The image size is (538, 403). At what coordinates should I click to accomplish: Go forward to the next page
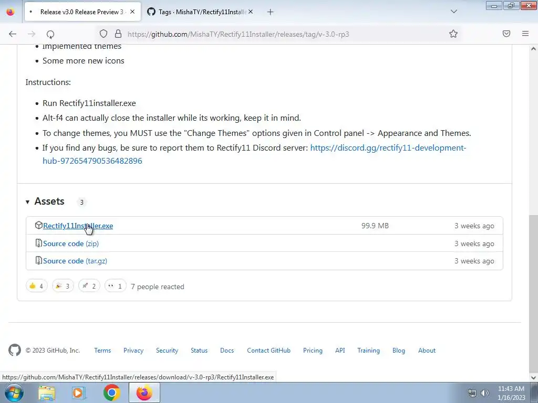32,34
